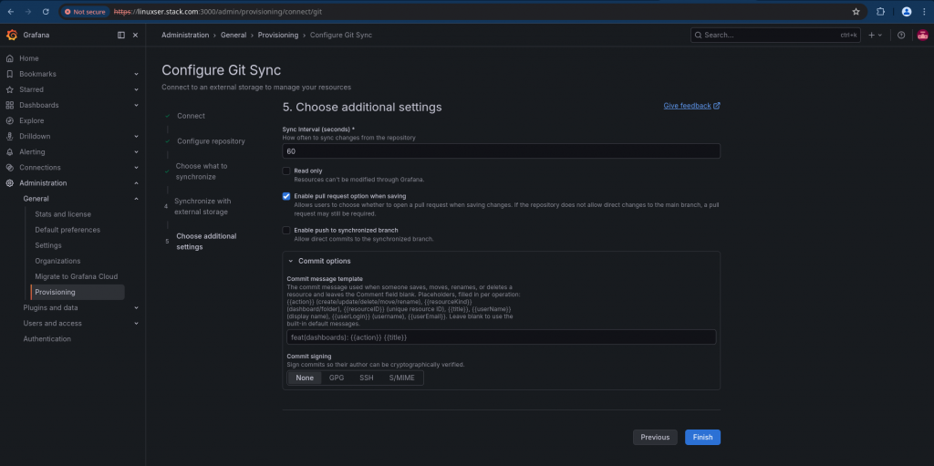The height and width of the screenshot is (466, 934).
Task: Click the Finish button
Action: pyautogui.click(x=703, y=438)
